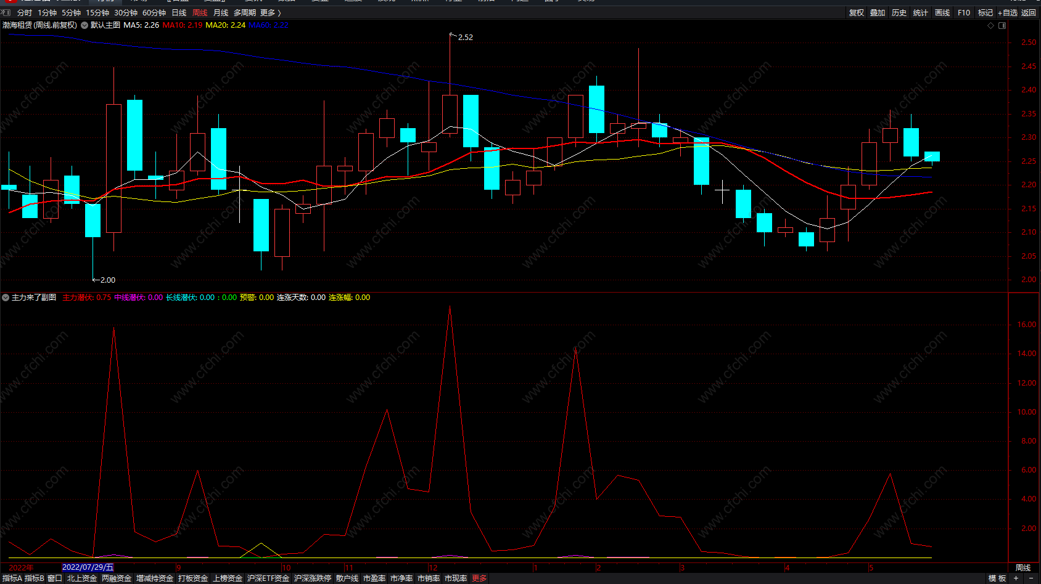Open the F10 company info
The image size is (1041, 584).
(x=964, y=13)
